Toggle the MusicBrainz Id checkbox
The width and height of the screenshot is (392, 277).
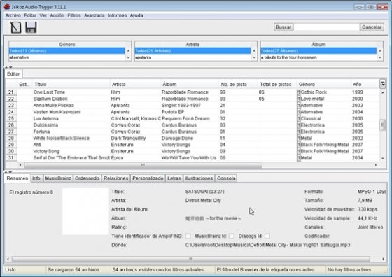(x=232, y=236)
